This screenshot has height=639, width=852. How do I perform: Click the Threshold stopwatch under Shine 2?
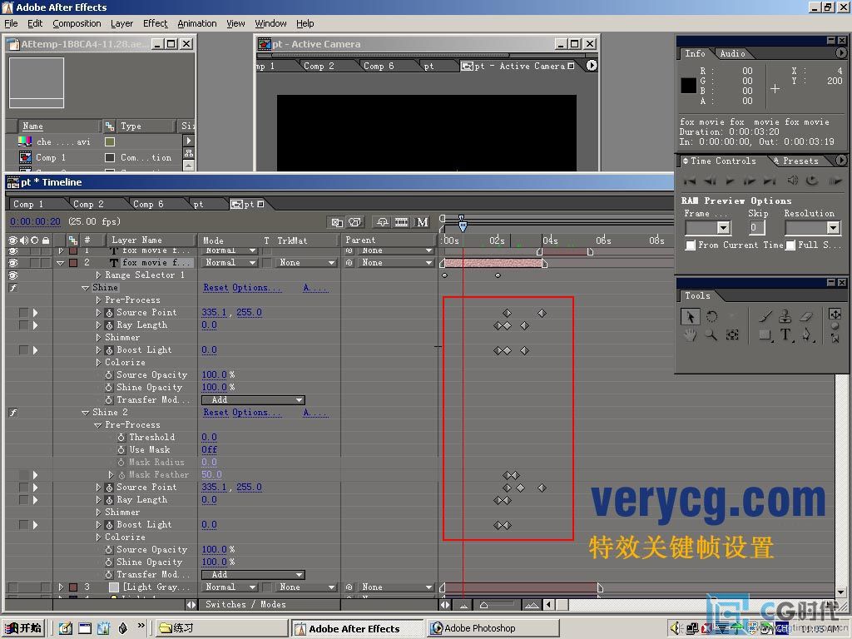coord(121,438)
